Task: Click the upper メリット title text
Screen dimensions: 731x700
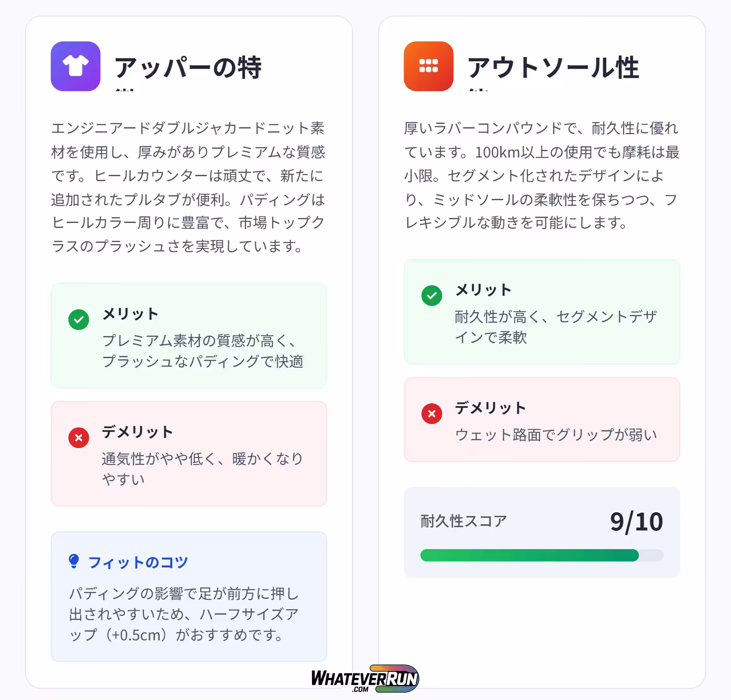Action: (x=130, y=314)
